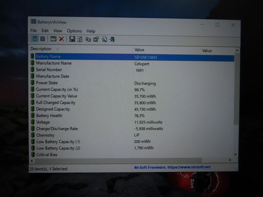Click the Celxpert value cell

tap(142, 64)
